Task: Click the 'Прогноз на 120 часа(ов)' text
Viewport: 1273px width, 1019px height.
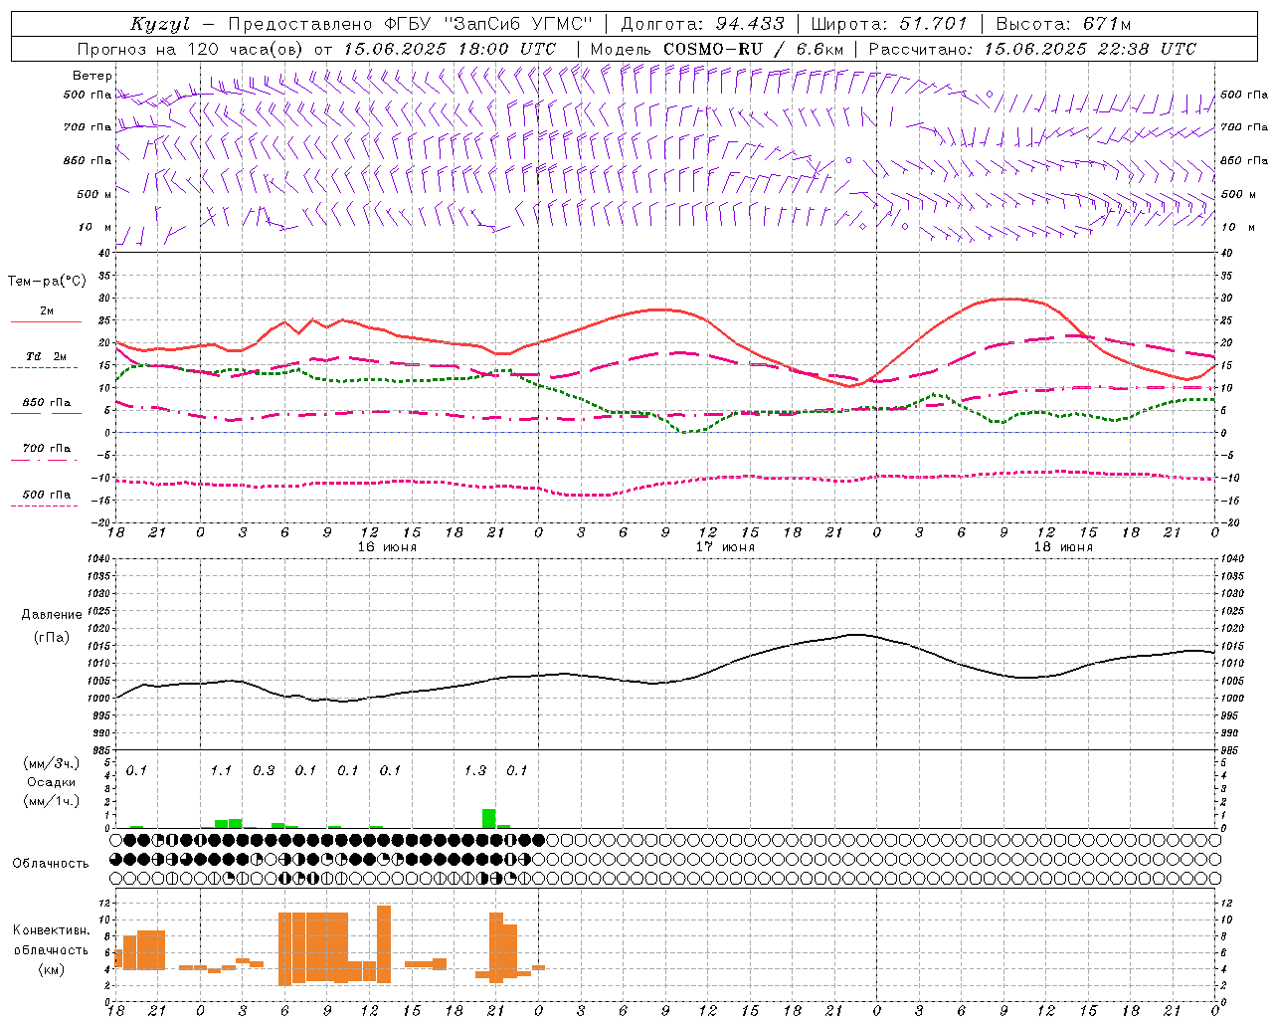Action: coord(192,49)
